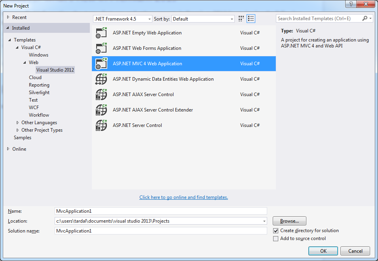Click the ASP.NET Web Forms Application icon
Viewport: 378px width, 261px height.
[x=101, y=48]
